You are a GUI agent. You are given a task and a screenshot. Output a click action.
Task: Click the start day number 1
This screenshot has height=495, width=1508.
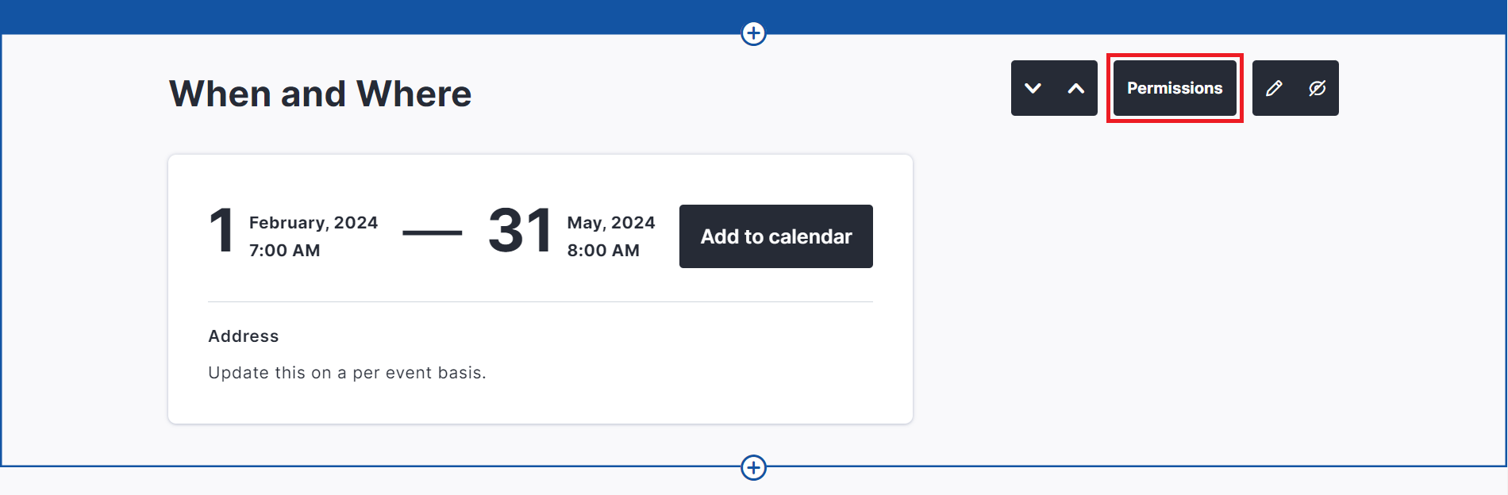point(221,232)
